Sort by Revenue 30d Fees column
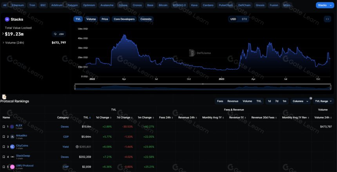Screen dimensions: 337x172 point(264,117)
